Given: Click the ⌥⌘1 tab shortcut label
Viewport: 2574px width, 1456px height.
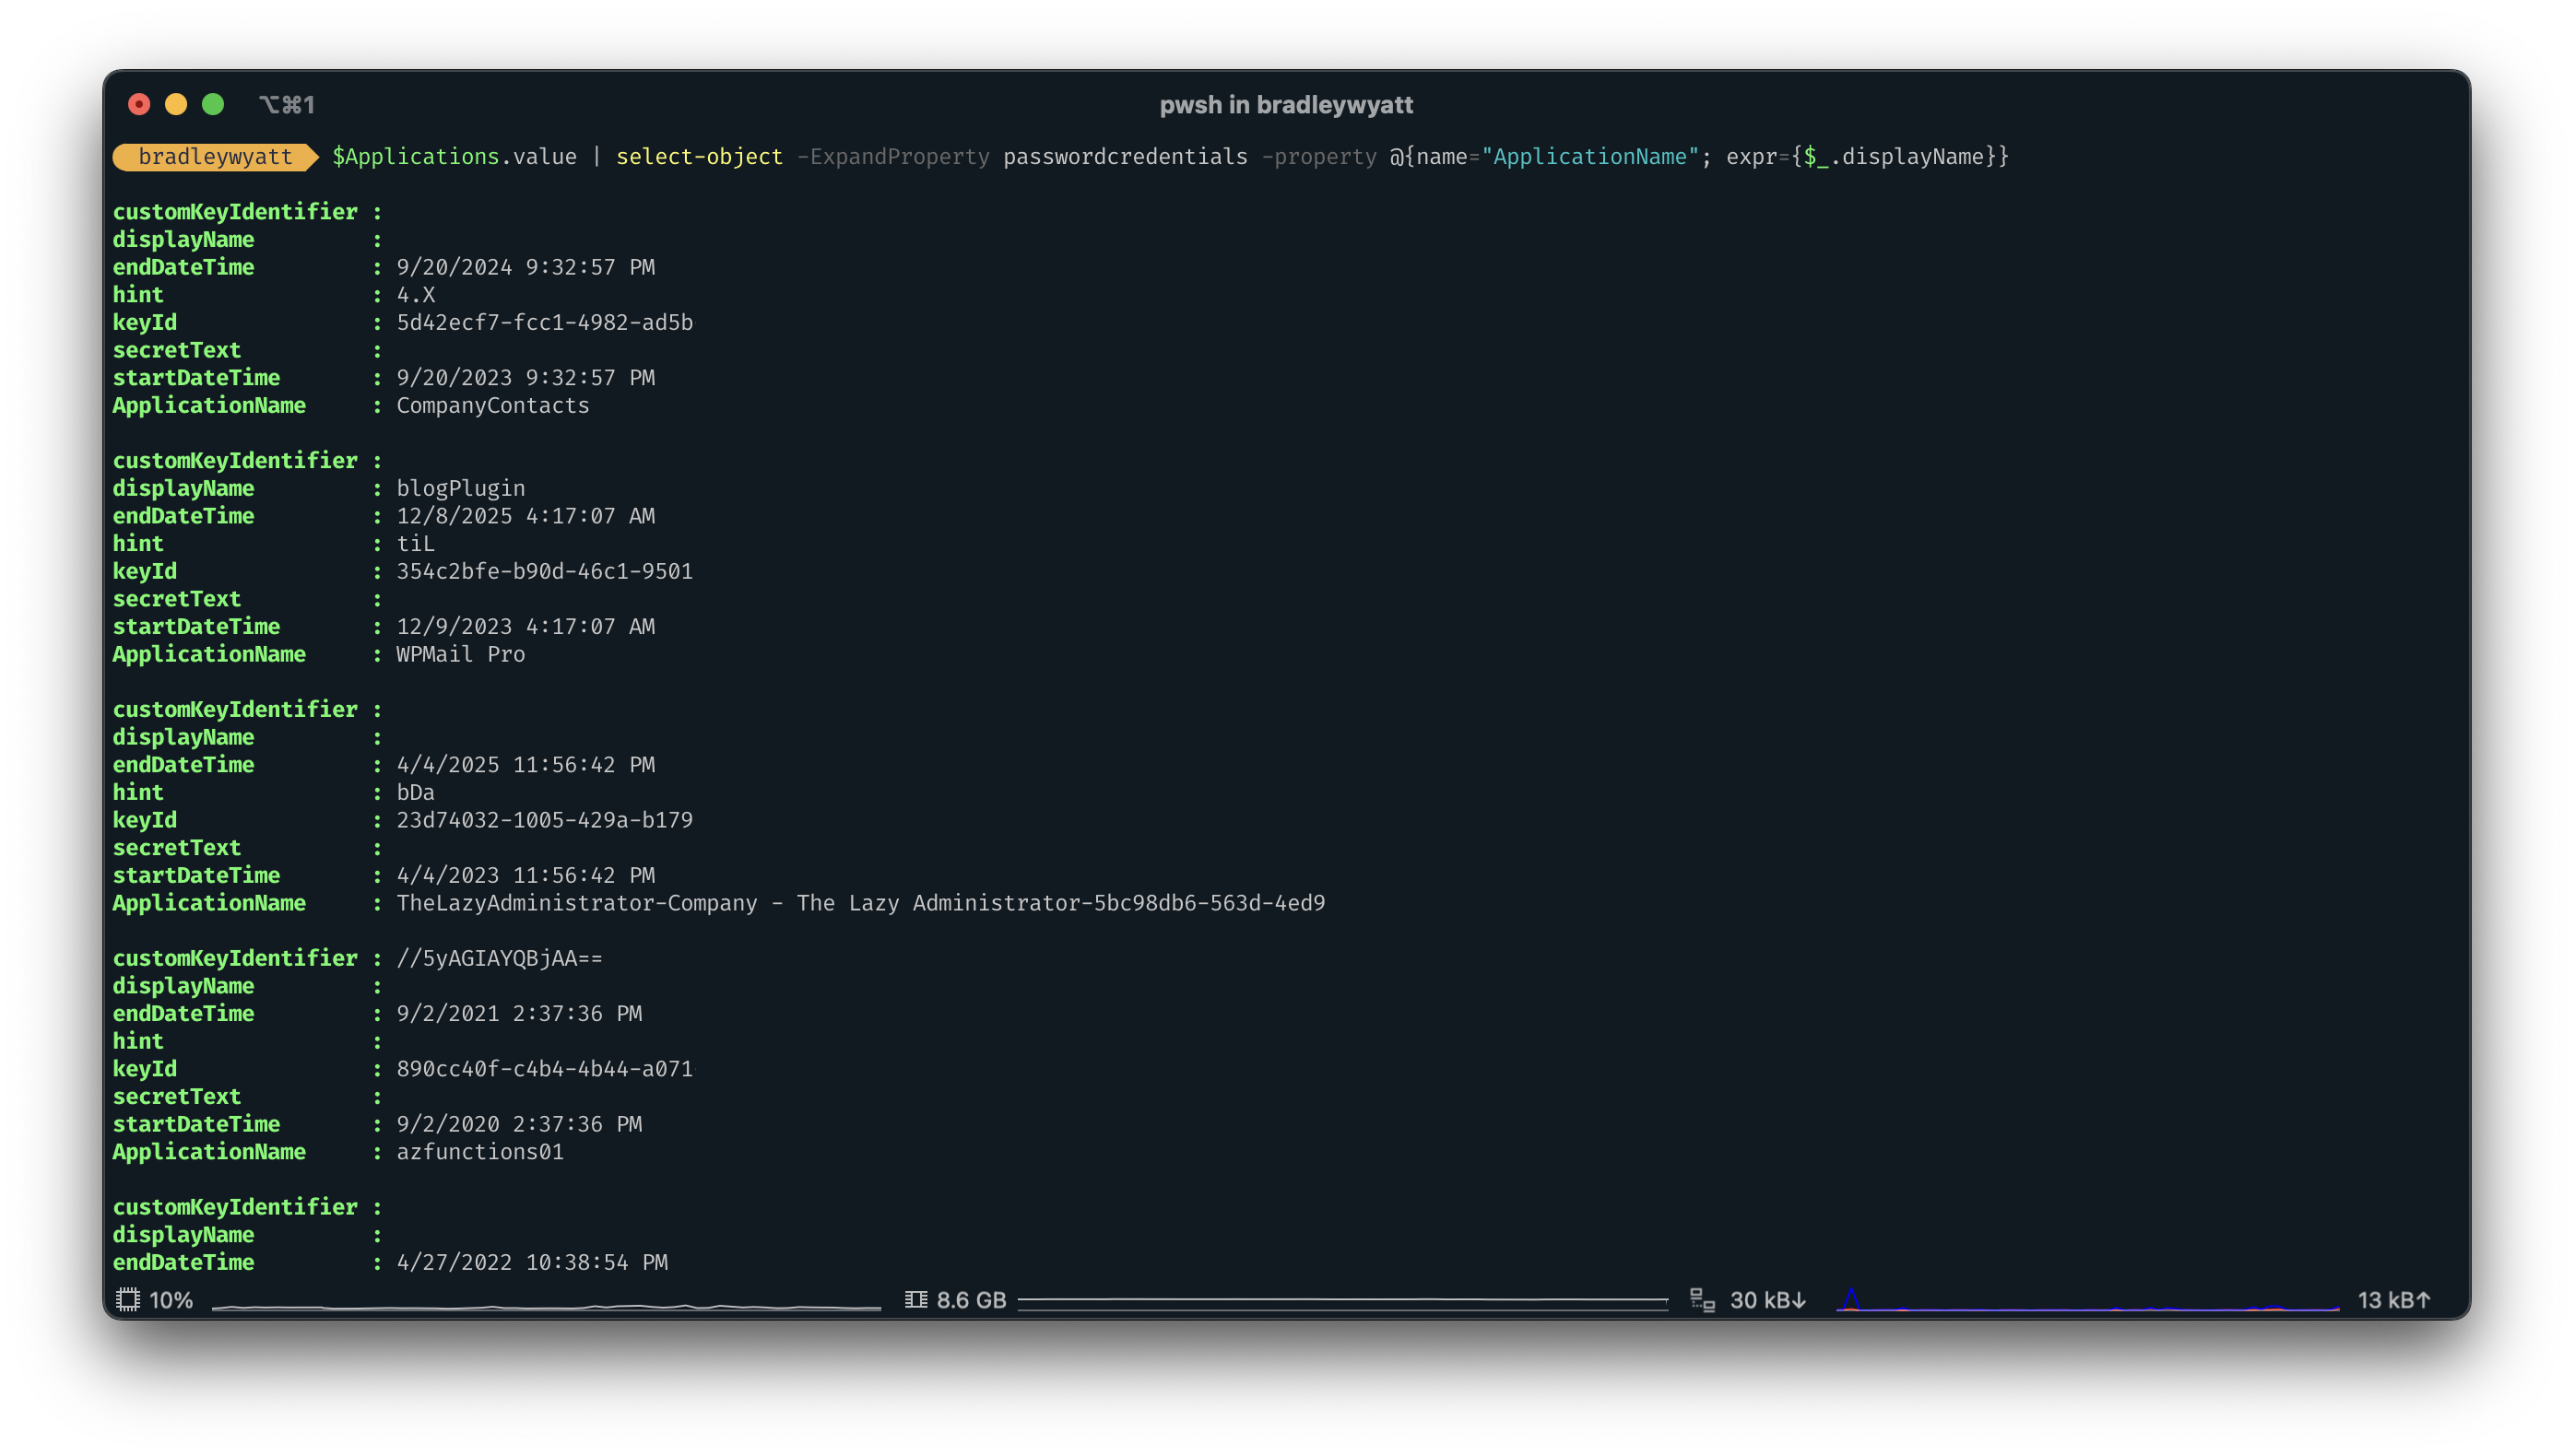Looking at the screenshot, I should (287, 104).
